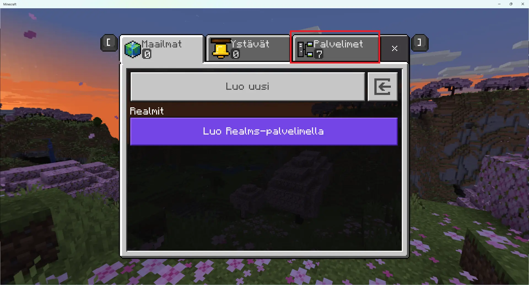Open the import world arrow button
This screenshot has width=529, height=285.
coord(382,87)
